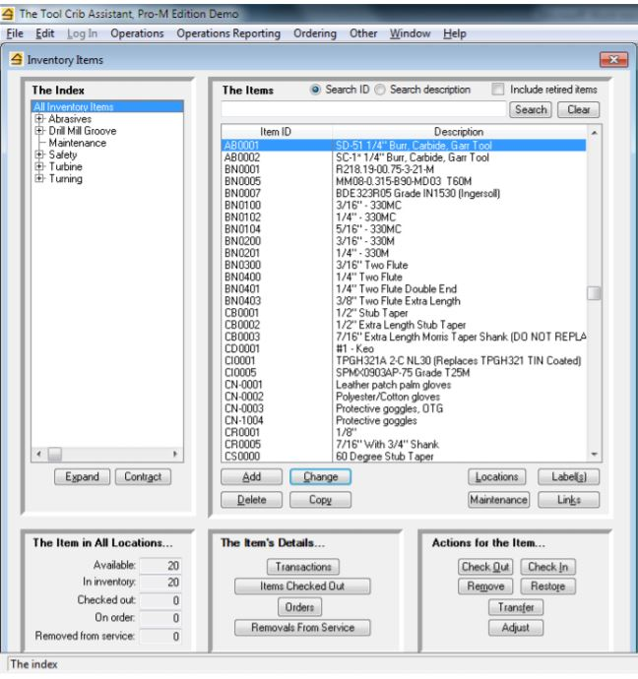
Task: Open the Edit menu
Action: [44, 33]
